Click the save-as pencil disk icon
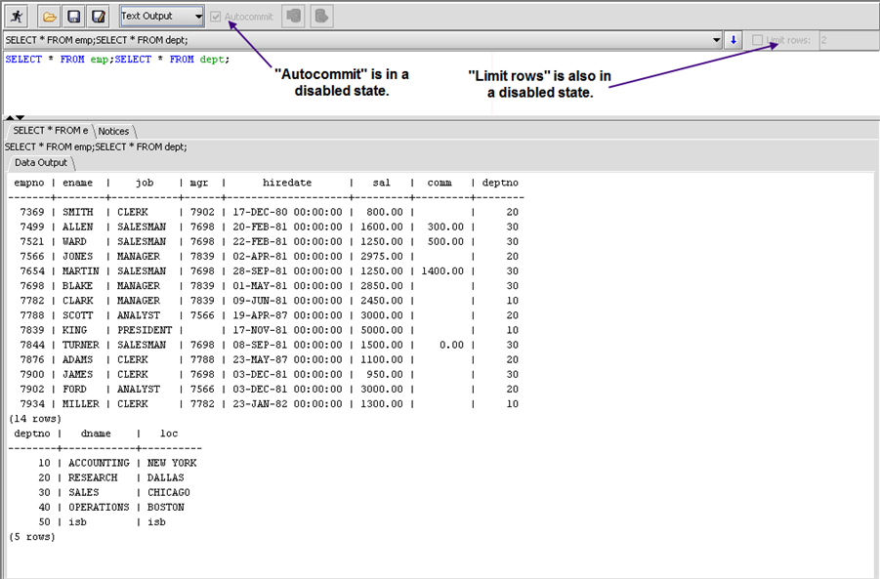The image size is (880, 579). 99,17
